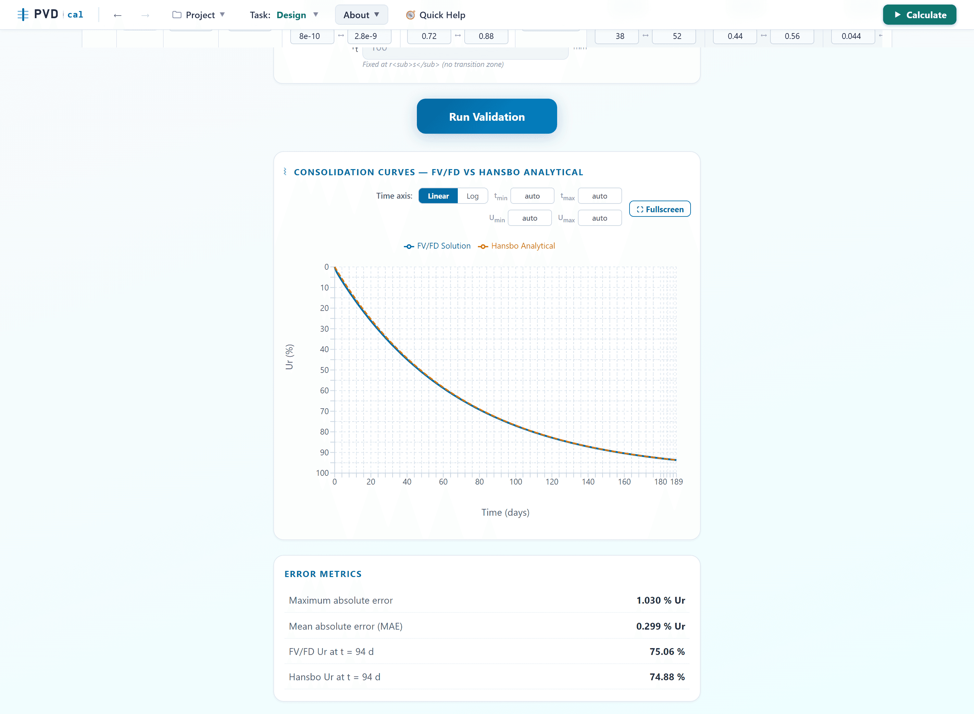Click the 0.299 % Ur value

(x=661, y=626)
